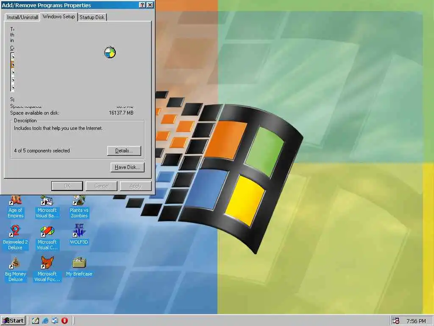Click the Internet tools description text

(x=58, y=128)
